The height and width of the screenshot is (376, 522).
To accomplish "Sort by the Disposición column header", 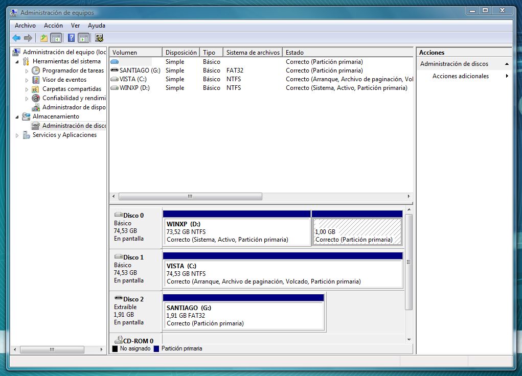I will point(181,52).
